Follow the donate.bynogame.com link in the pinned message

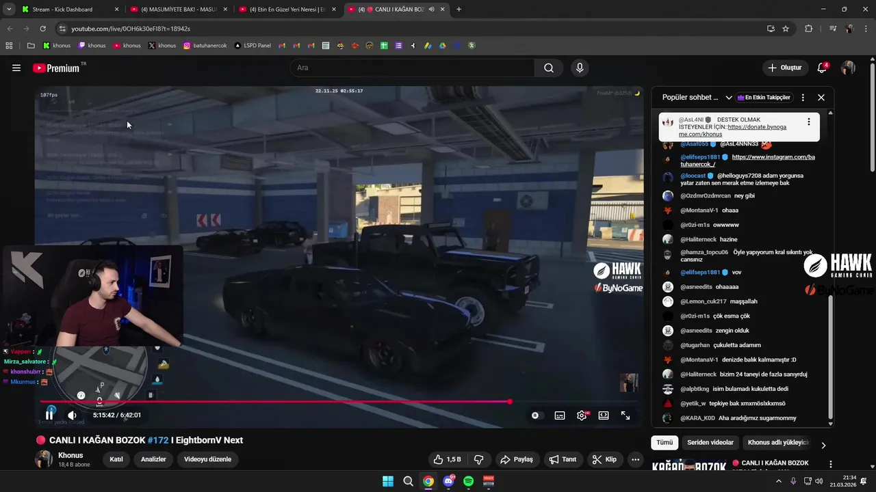pyautogui.click(x=732, y=131)
